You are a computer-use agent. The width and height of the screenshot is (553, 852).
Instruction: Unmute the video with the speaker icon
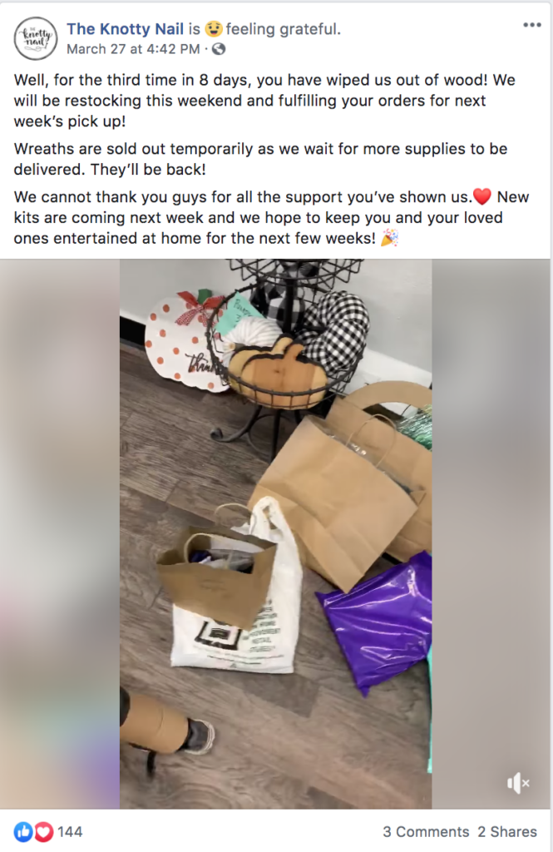pyautogui.click(x=518, y=783)
